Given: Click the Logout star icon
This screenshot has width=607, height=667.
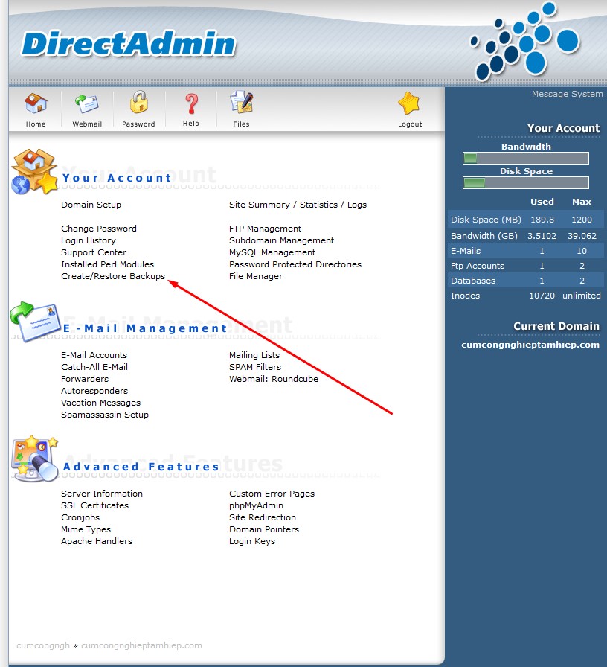Looking at the screenshot, I should pos(408,106).
